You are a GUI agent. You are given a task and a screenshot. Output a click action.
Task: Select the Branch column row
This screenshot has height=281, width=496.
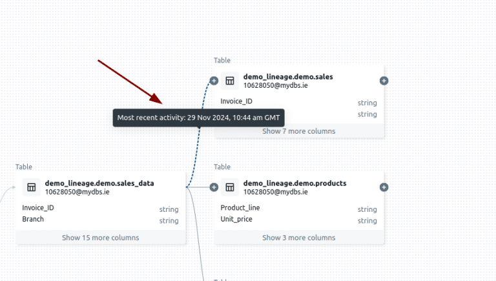pyautogui.click(x=33, y=219)
